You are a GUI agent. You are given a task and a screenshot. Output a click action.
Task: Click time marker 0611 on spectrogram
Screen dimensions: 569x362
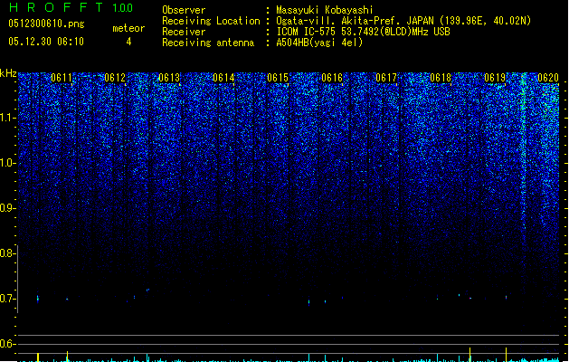click(x=62, y=78)
